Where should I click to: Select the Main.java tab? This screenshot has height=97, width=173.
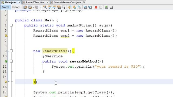click(x=11, y=2)
